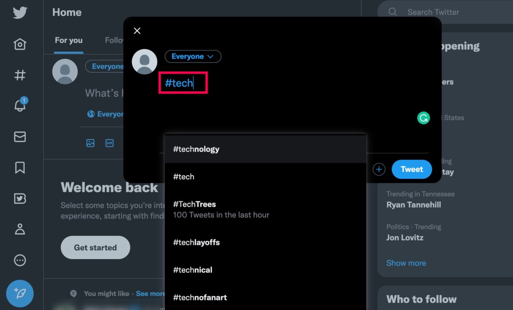
Task: Click the Grammarly icon in composer
Action: [423, 118]
